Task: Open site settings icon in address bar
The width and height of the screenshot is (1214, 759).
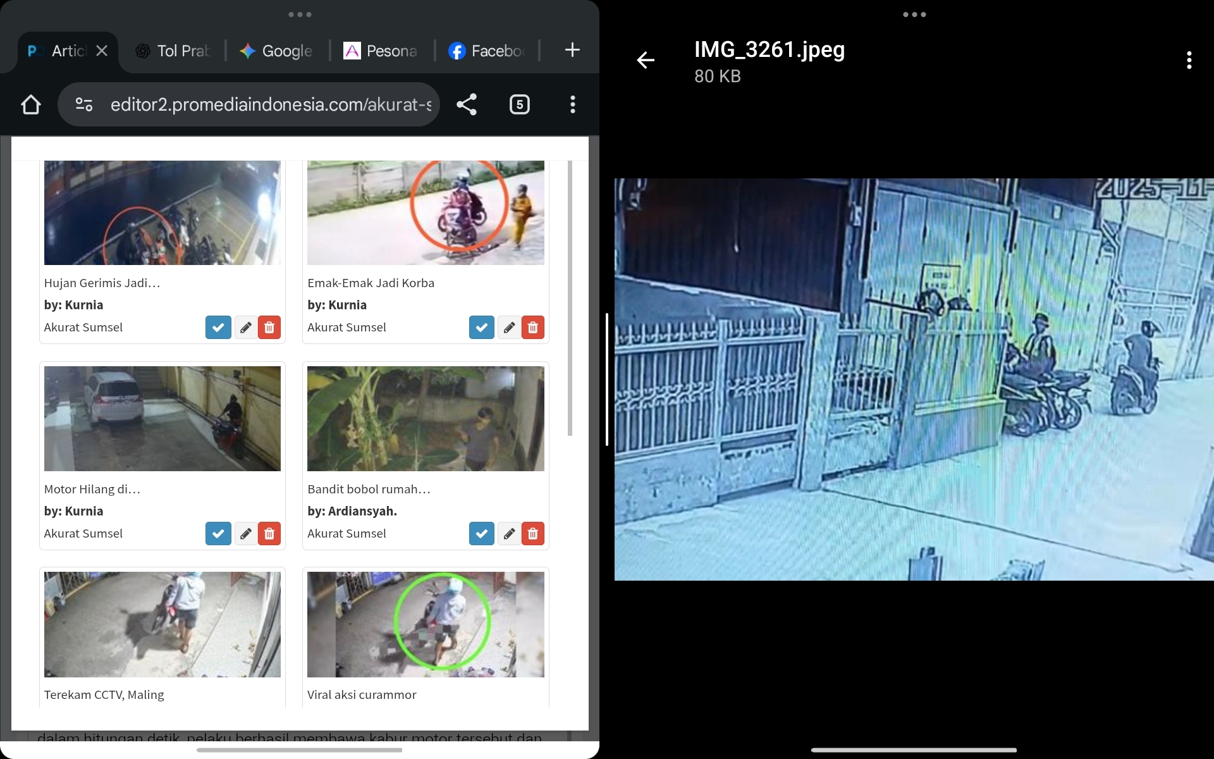Action: pos(84,104)
